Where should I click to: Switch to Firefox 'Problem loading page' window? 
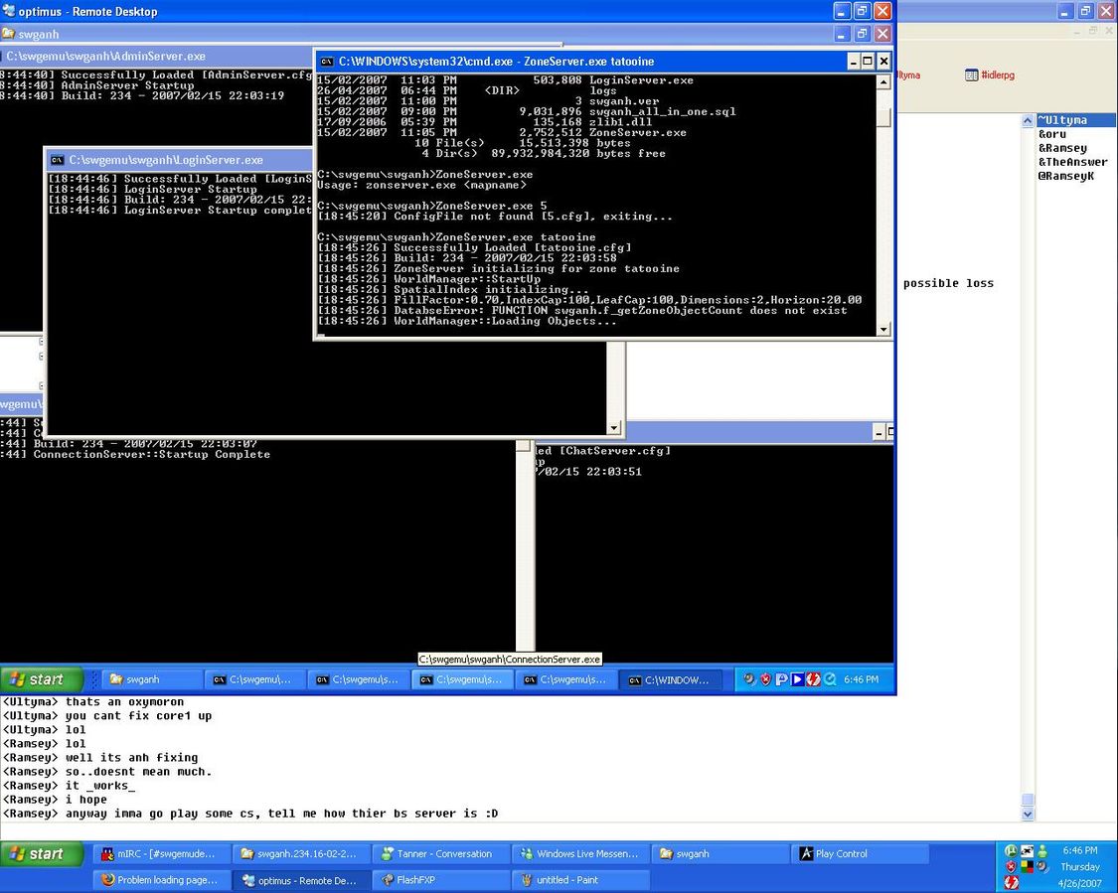click(159, 880)
